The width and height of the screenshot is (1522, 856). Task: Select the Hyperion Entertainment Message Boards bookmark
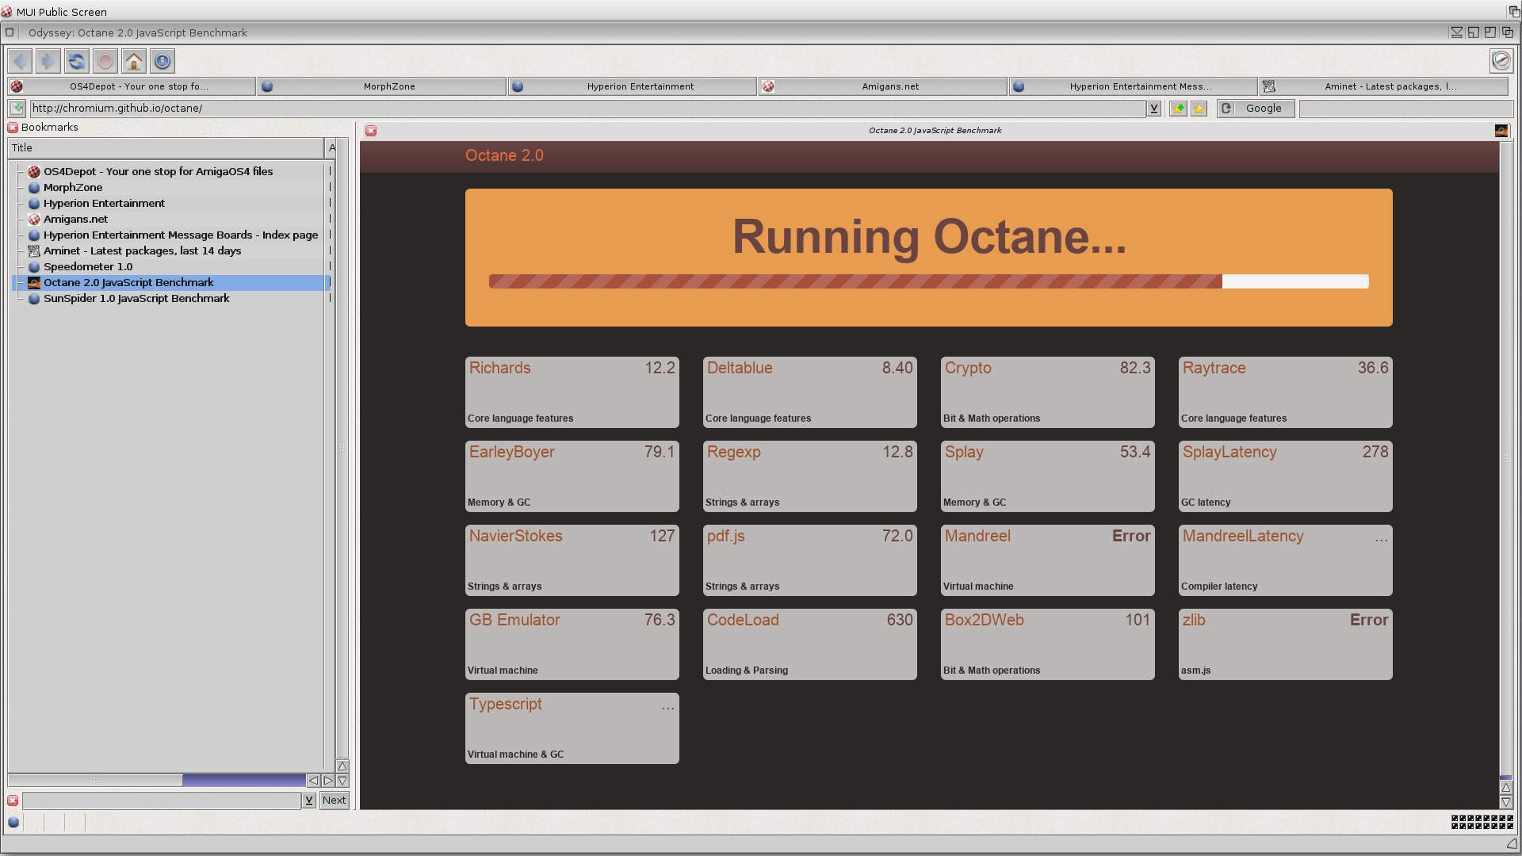point(170,235)
